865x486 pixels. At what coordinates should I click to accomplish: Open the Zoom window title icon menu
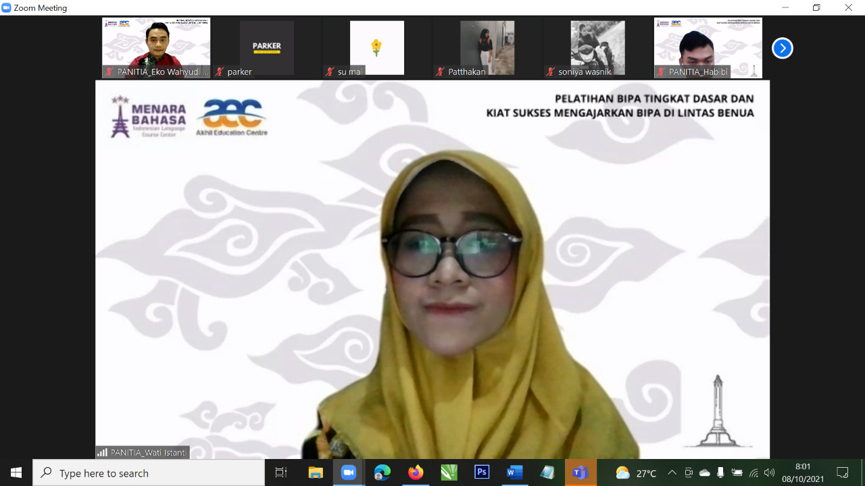tap(7, 7)
